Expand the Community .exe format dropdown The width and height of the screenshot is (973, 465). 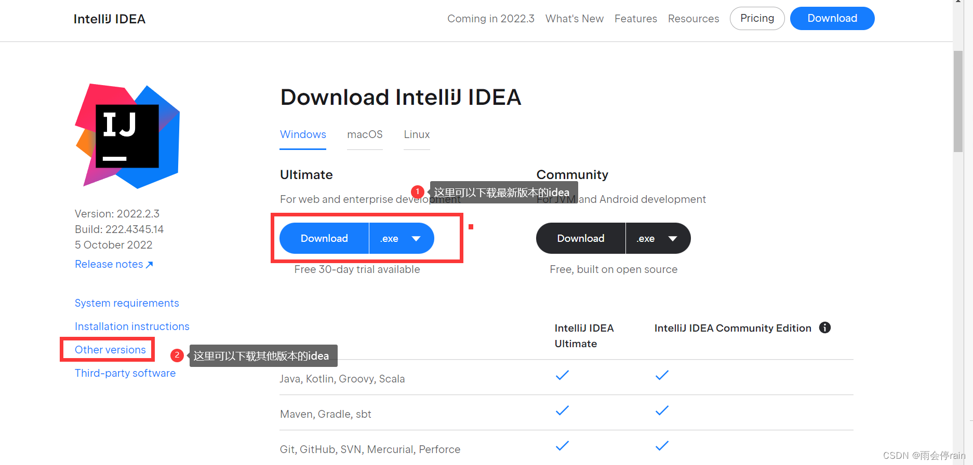(658, 238)
